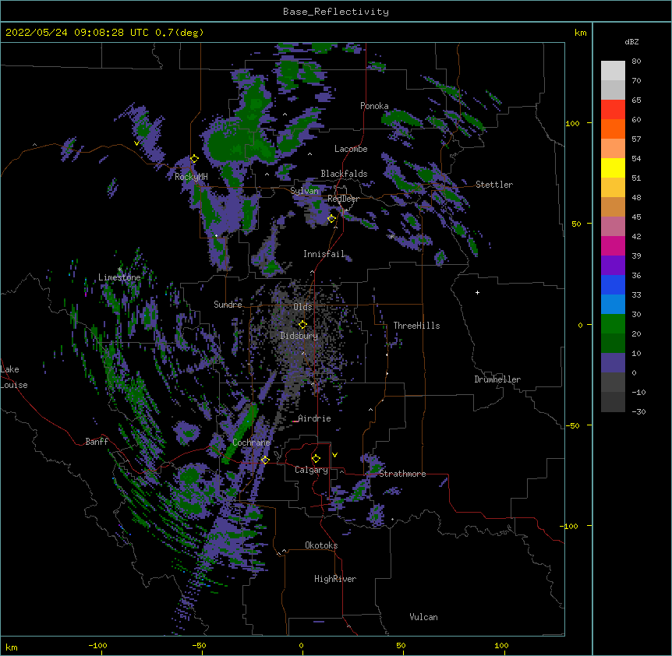The width and height of the screenshot is (672, 656).
Task: Click the RockyMH label
Action: tap(191, 177)
